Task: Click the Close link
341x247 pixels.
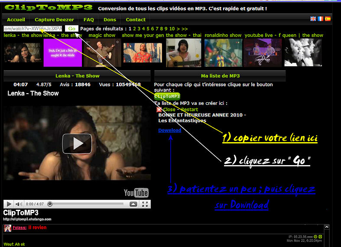Action: click(x=169, y=110)
